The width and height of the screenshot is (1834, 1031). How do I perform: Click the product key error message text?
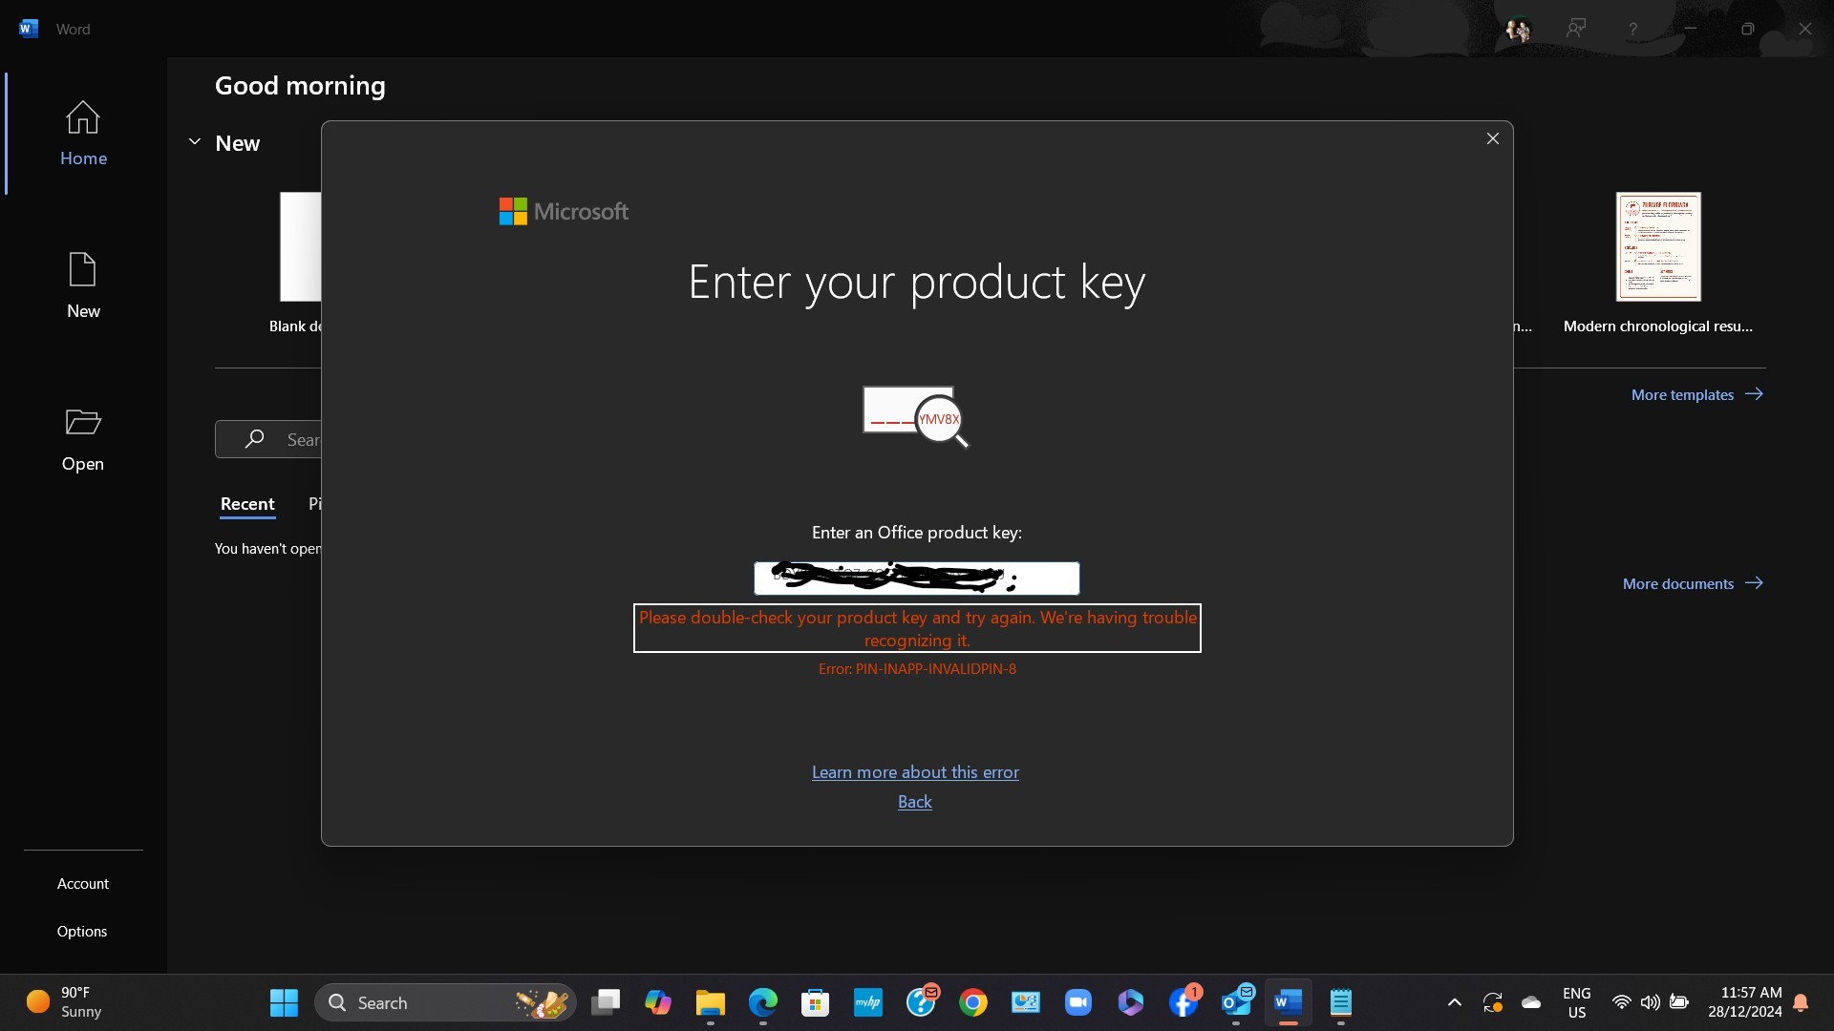point(917,629)
